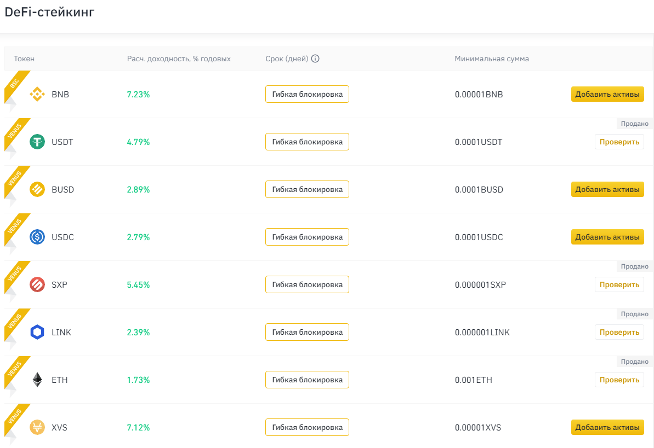The image size is (654, 448).
Task: Select Гибкая блокировка for BNB
Action: (307, 94)
